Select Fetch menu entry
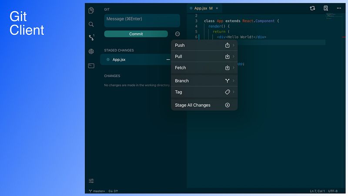Screen dimensions: 348x196 point(204,68)
